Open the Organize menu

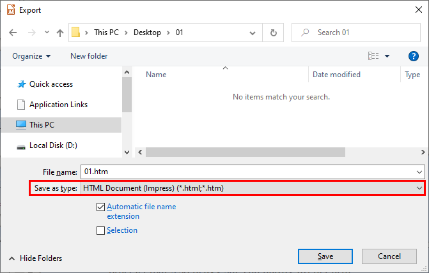(x=31, y=56)
